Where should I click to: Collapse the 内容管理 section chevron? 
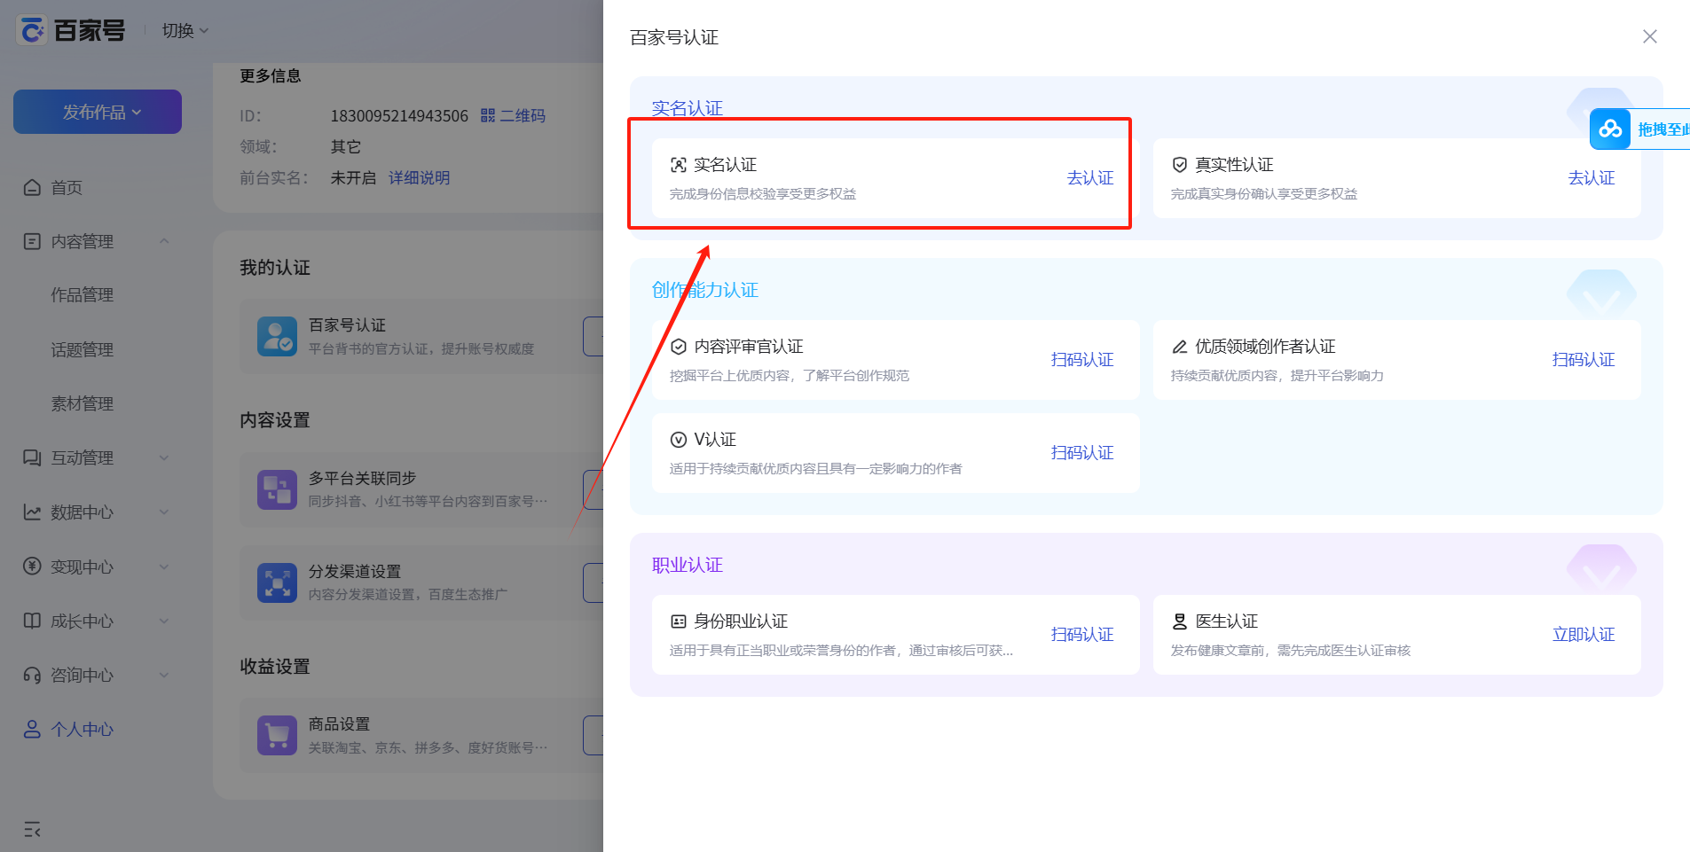164,241
